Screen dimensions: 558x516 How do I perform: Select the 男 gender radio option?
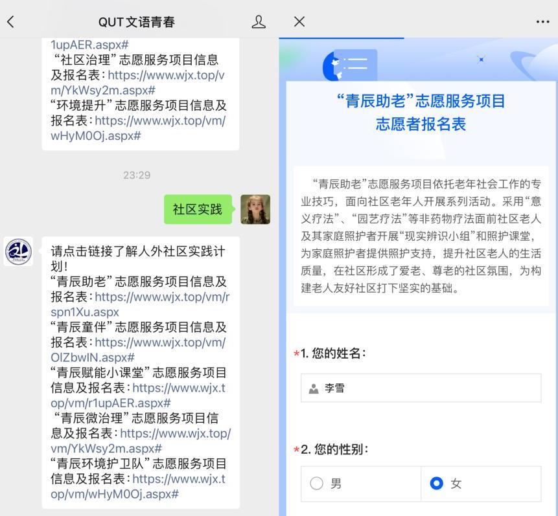pyautogui.click(x=316, y=484)
